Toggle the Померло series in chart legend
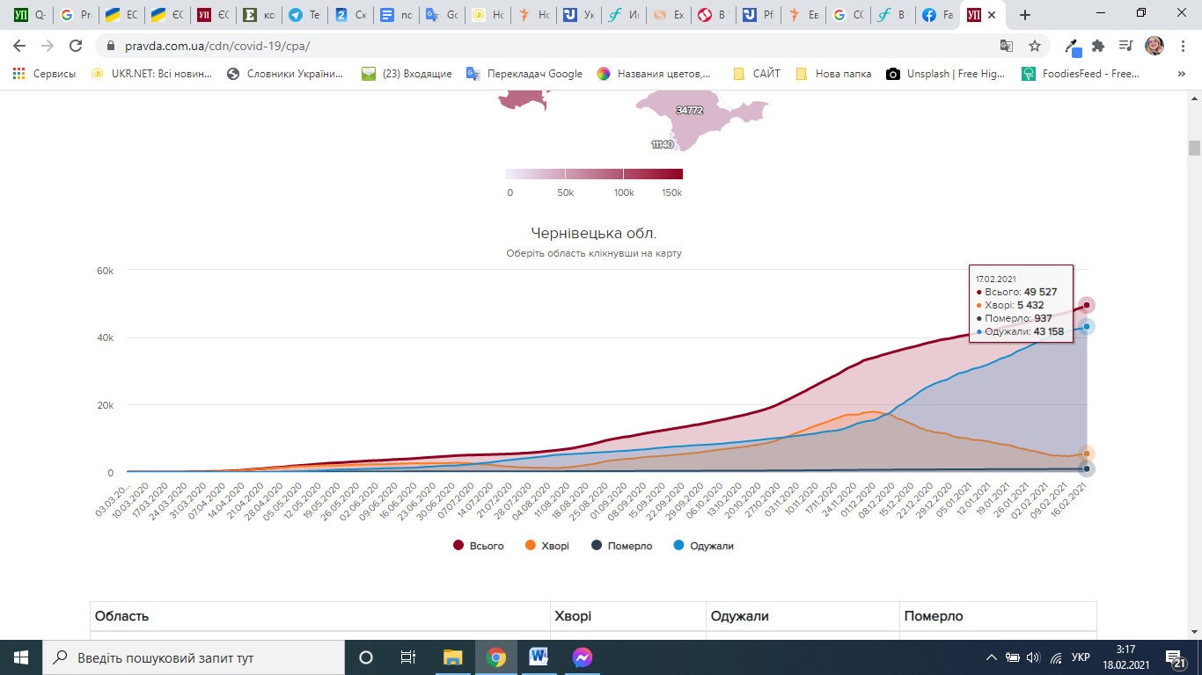Image resolution: width=1202 pixels, height=675 pixels. pyautogui.click(x=621, y=546)
